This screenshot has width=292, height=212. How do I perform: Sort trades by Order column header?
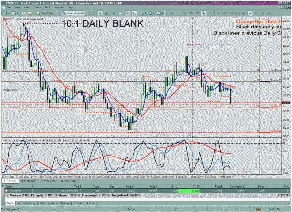[18, 186]
